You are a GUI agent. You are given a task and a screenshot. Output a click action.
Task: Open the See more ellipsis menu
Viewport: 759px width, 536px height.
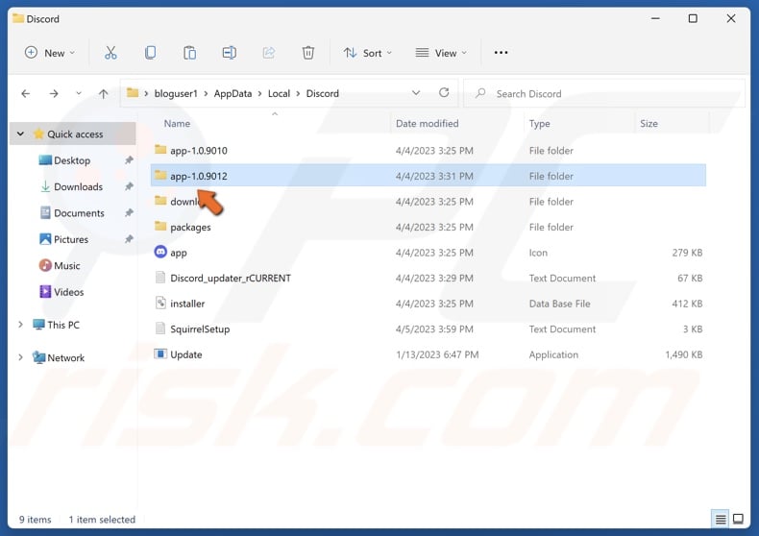(x=501, y=53)
